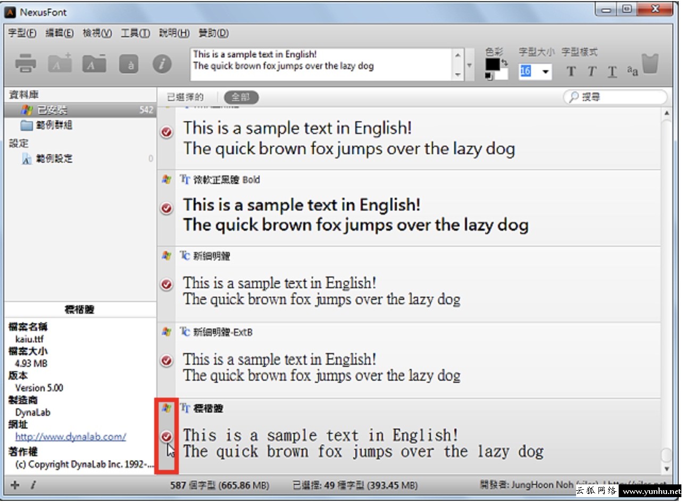This screenshot has height=503, width=683.
Task: Open the 檢視(V) menu
Action: coord(97,33)
